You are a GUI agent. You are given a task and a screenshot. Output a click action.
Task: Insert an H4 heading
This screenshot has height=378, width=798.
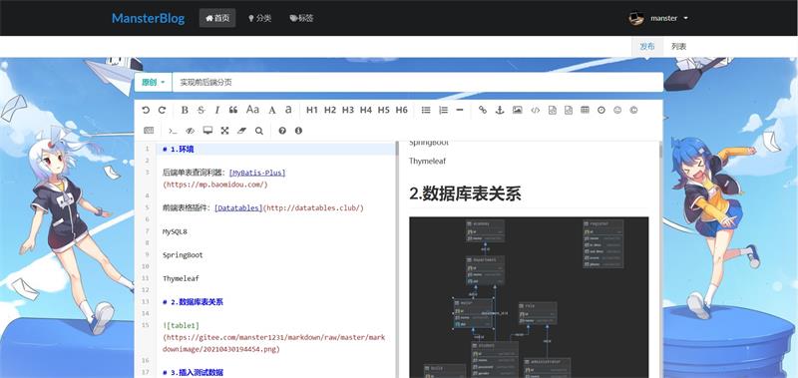(x=366, y=110)
